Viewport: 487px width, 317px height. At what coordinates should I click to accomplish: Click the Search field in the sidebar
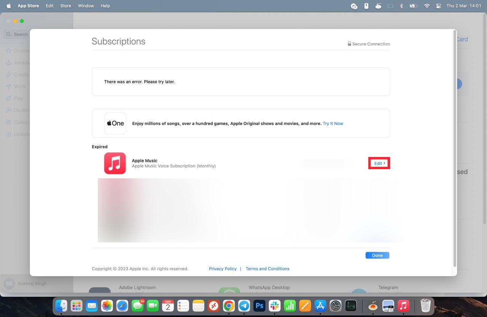[x=20, y=34]
